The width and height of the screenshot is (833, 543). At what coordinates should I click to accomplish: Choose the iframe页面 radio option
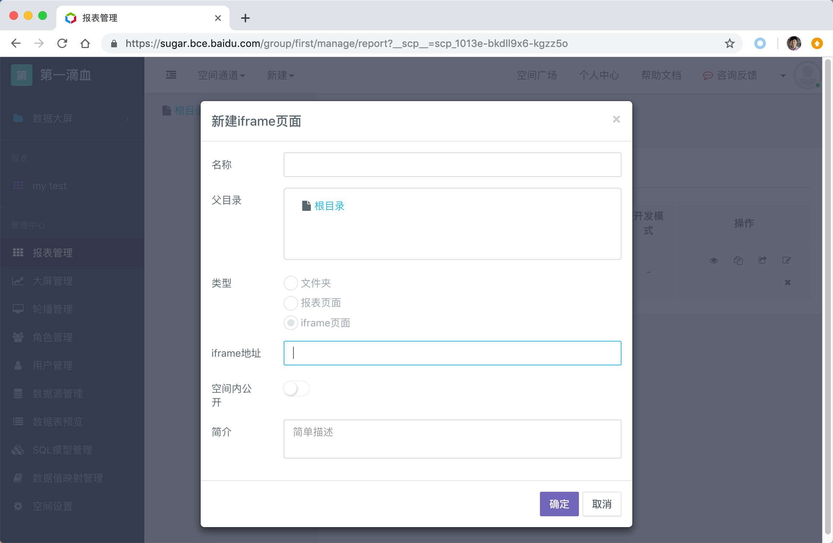point(291,323)
